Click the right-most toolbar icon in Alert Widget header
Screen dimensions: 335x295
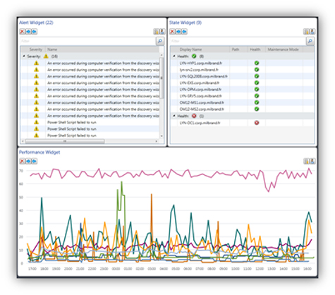pos(162,32)
